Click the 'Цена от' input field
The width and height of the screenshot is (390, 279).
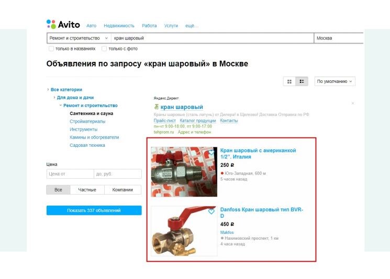coord(70,174)
